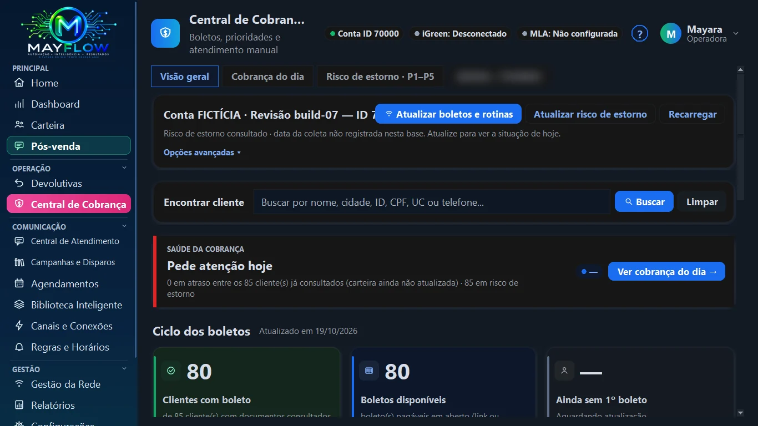
Task: Open the Pós-venda section
Action: 69,146
